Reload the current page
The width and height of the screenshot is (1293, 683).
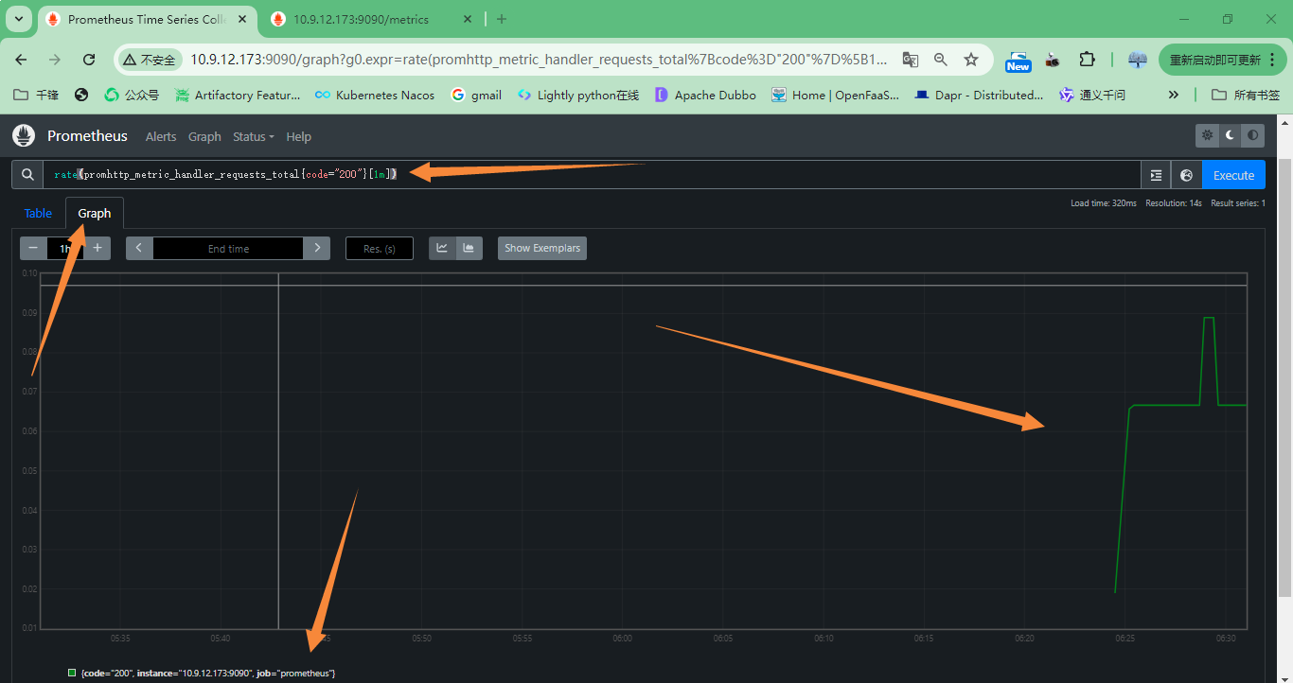click(89, 59)
